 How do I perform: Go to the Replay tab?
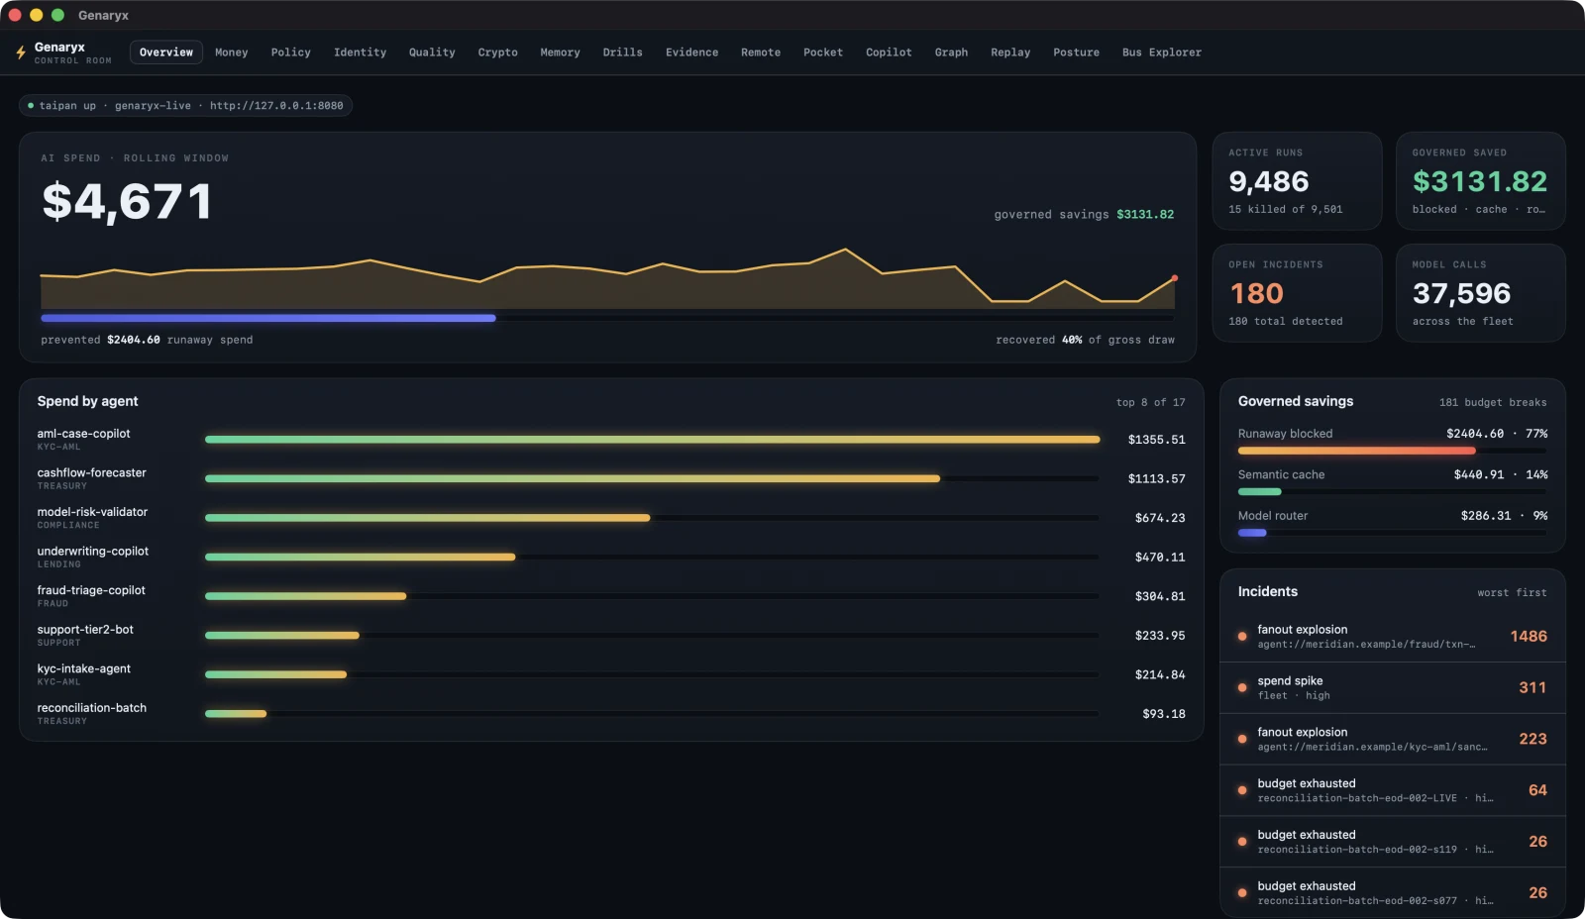click(1010, 52)
